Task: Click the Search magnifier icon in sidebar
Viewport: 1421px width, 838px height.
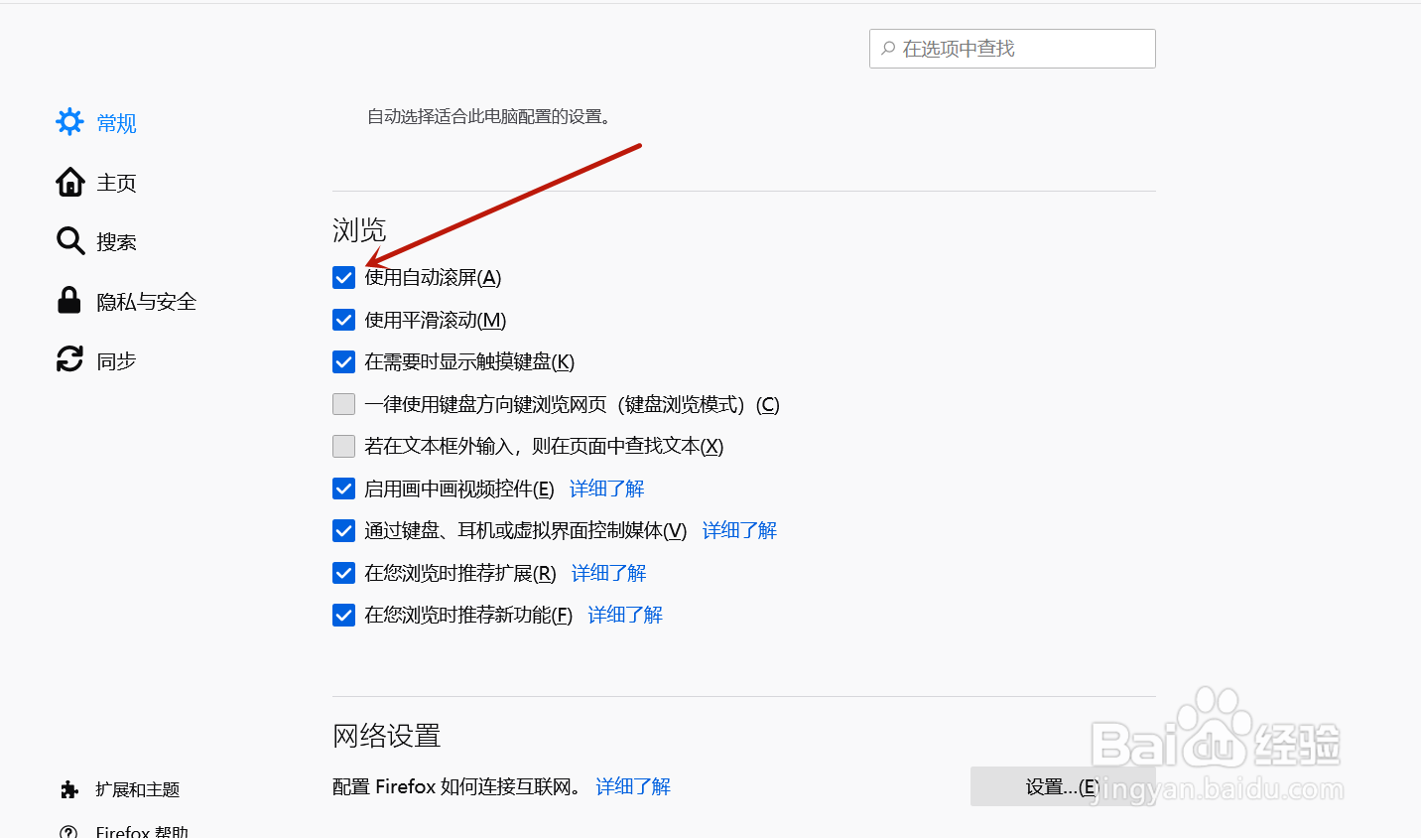Action: click(x=69, y=241)
